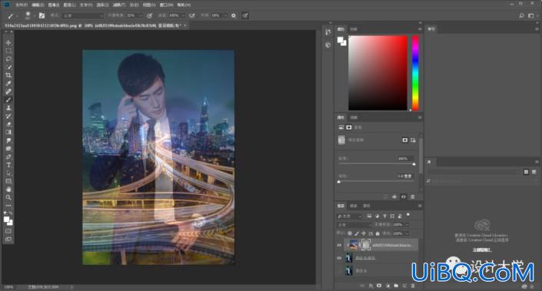Select the Path Selection tool
Image resolution: width=542 pixels, height=291 pixels.
(8, 173)
